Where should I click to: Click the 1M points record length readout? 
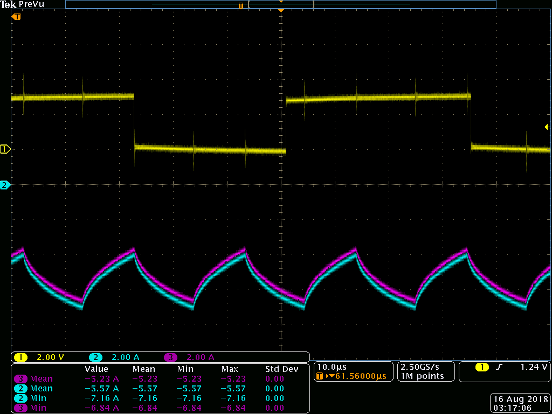(423, 376)
